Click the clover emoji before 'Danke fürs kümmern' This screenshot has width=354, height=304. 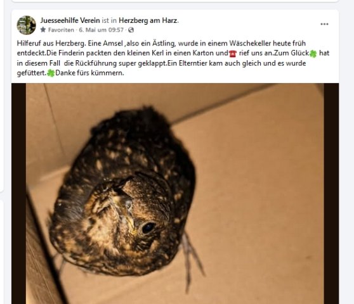pos(51,73)
